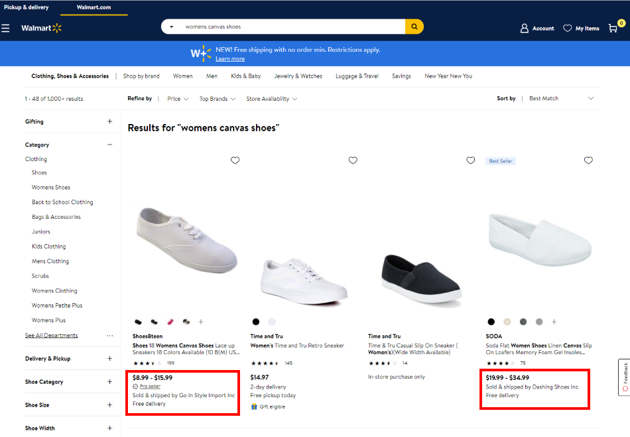Viewport: 630px width, 437px height.
Task: Switch to Walmart.com tab
Action: 94,7
